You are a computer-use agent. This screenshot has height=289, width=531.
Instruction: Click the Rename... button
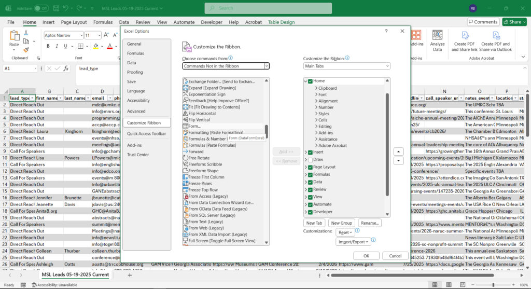[x=369, y=223]
